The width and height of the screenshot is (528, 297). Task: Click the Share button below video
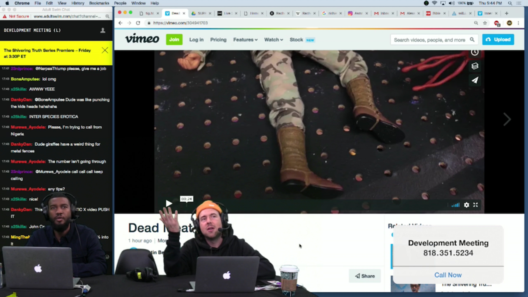365,276
